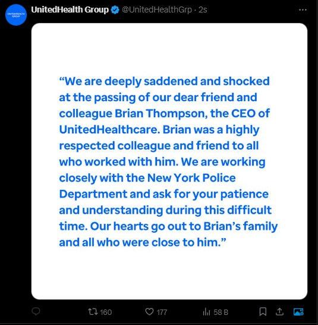Click the blank area below the quoted statement
Screen dimensions: 318x325
tap(169, 274)
